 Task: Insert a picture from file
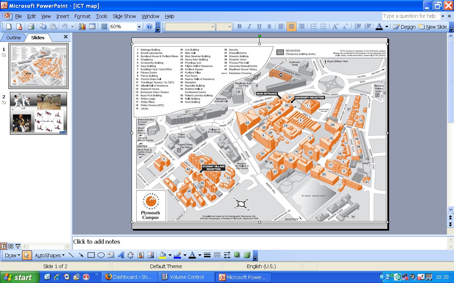150,255
